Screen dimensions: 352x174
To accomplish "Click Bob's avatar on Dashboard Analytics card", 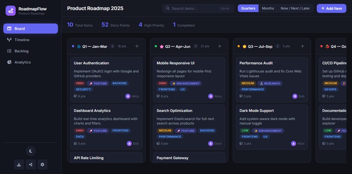I will pos(129,143).
